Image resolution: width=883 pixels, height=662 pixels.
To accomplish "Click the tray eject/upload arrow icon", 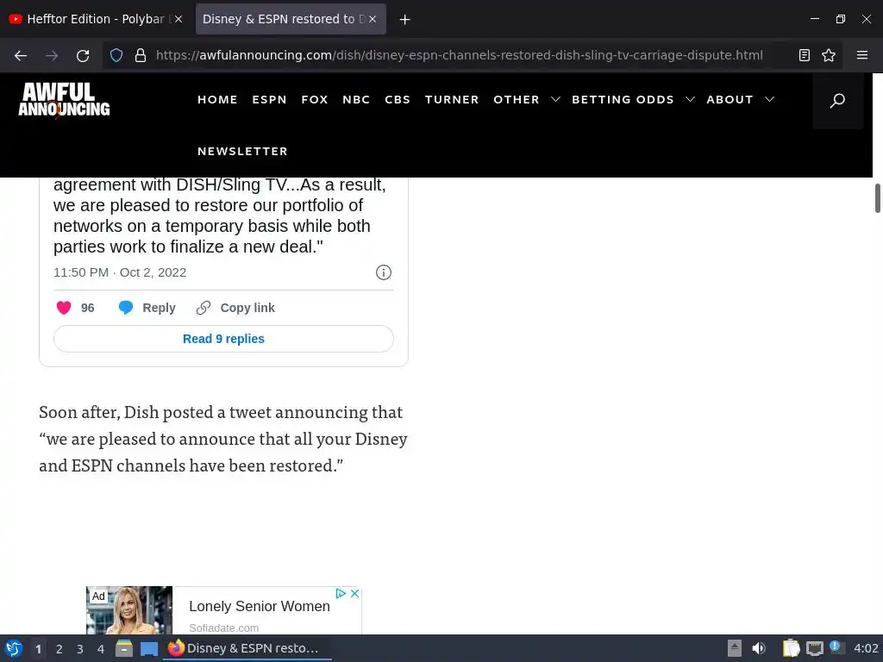I will click(x=735, y=648).
